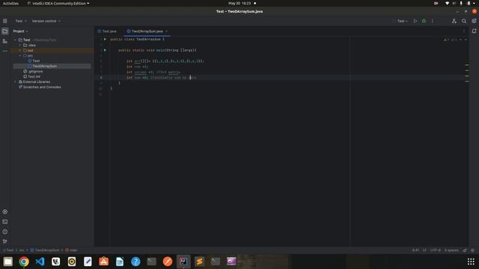The height and width of the screenshot is (269, 479).
Task: Collapse the src folder
Action: [x=20, y=56]
